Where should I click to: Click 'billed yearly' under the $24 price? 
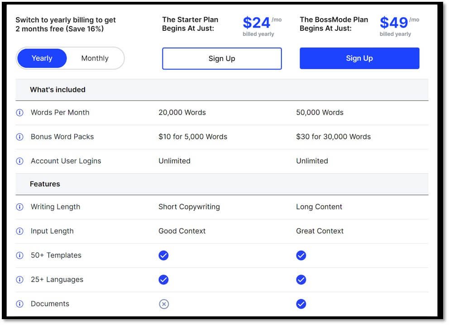coord(258,34)
